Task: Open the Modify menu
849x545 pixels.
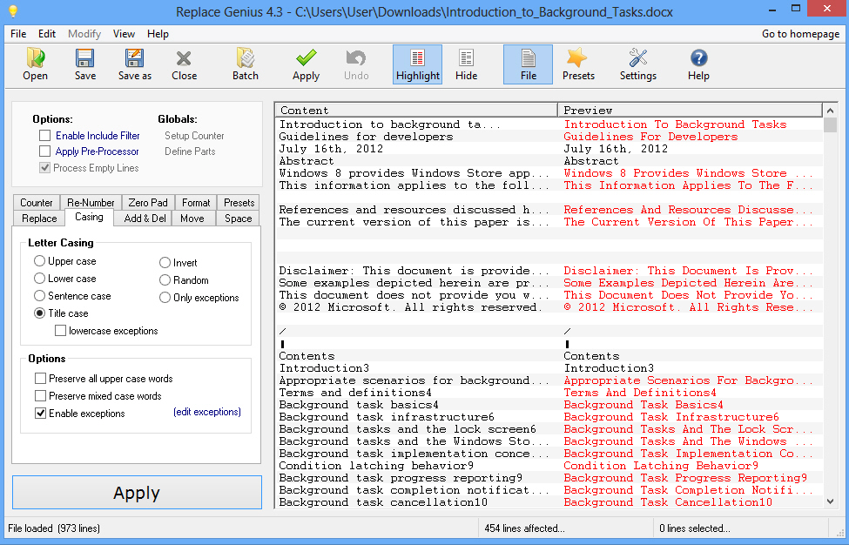Action: coord(84,34)
